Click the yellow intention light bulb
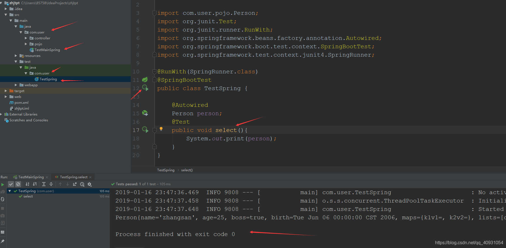The image size is (506, 248). click(x=161, y=129)
